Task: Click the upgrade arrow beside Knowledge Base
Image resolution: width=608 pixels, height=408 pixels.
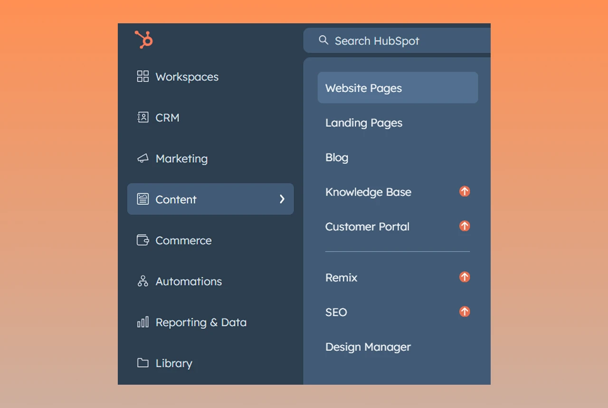Action: 465,191
